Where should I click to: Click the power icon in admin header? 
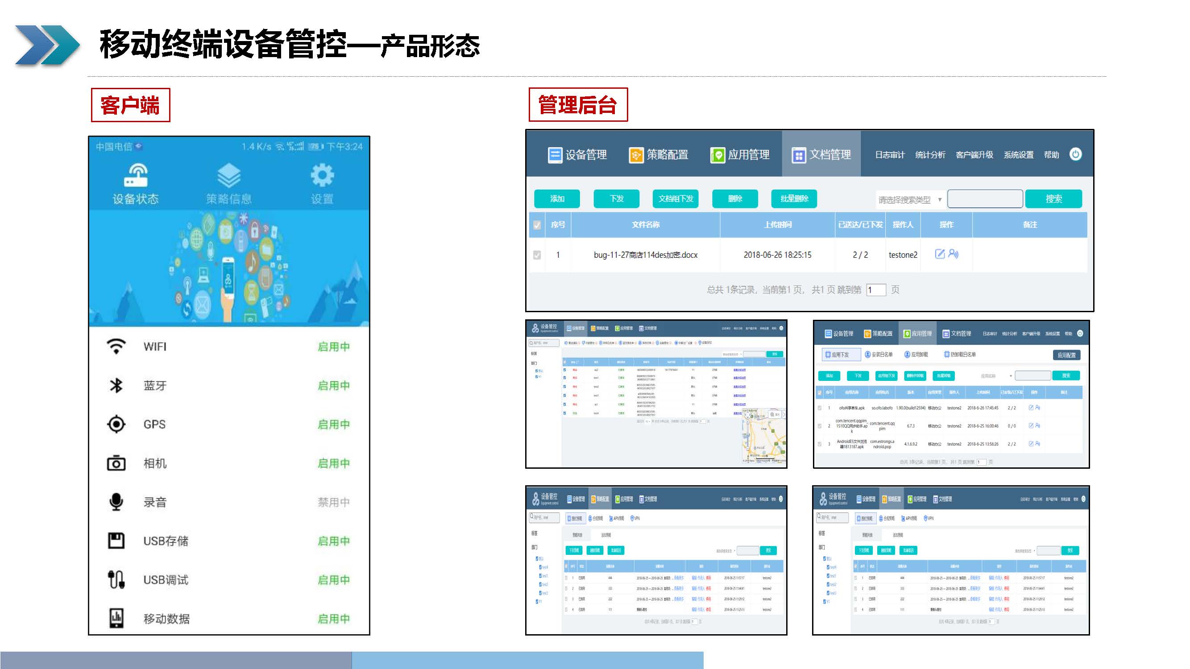(1075, 154)
